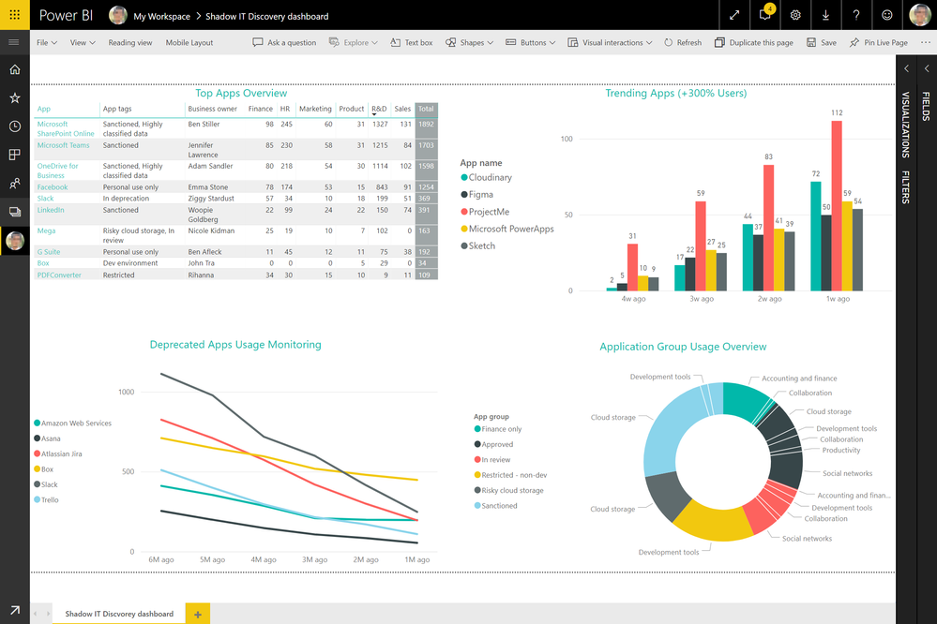Open Shared with me sidebar icon

click(x=15, y=184)
